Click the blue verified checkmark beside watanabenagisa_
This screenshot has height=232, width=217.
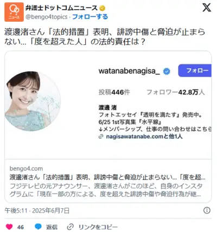[x=167, y=72]
